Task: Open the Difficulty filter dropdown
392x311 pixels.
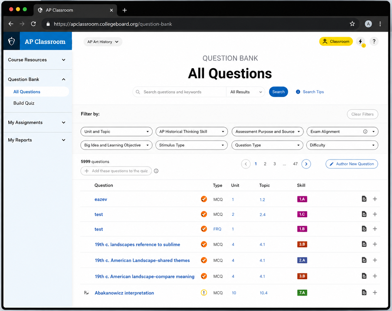Action: pyautogui.click(x=342, y=145)
